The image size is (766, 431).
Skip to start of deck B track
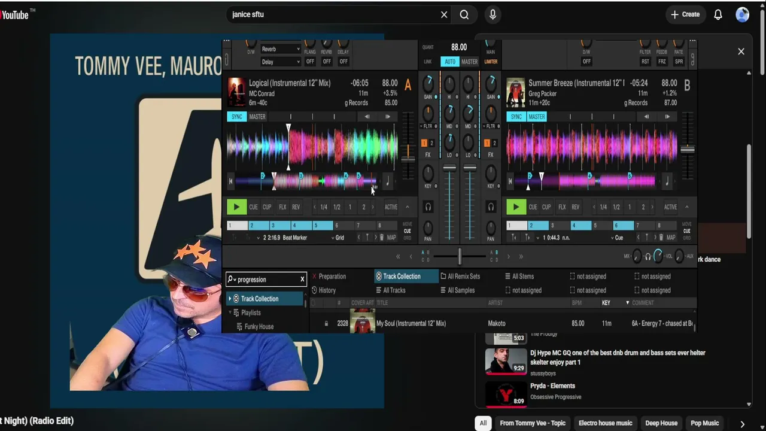[510, 181]
